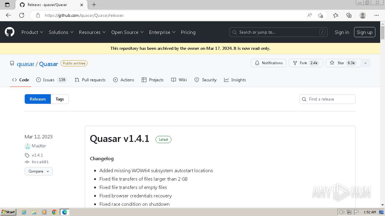Open commit bcca601 link
The width and height of the screenshot is (385, 216).
(x=40, y=162)
